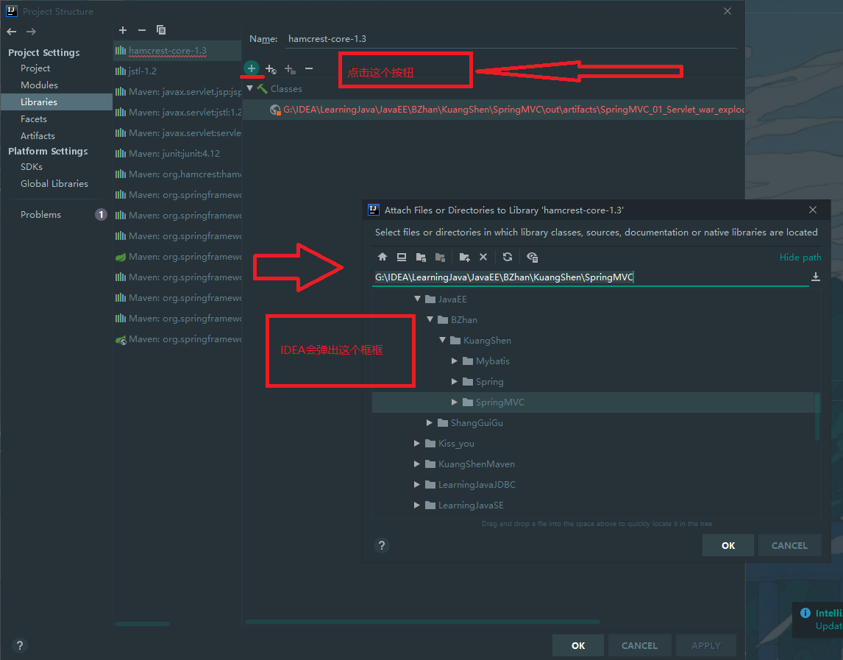This screenshot has height=660, width=843.
Task: Click OK in Project Structure window
Action: click(578, 645)
